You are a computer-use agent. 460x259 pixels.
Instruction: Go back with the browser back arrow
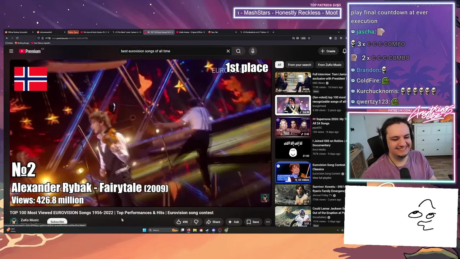tap(7, 38)
